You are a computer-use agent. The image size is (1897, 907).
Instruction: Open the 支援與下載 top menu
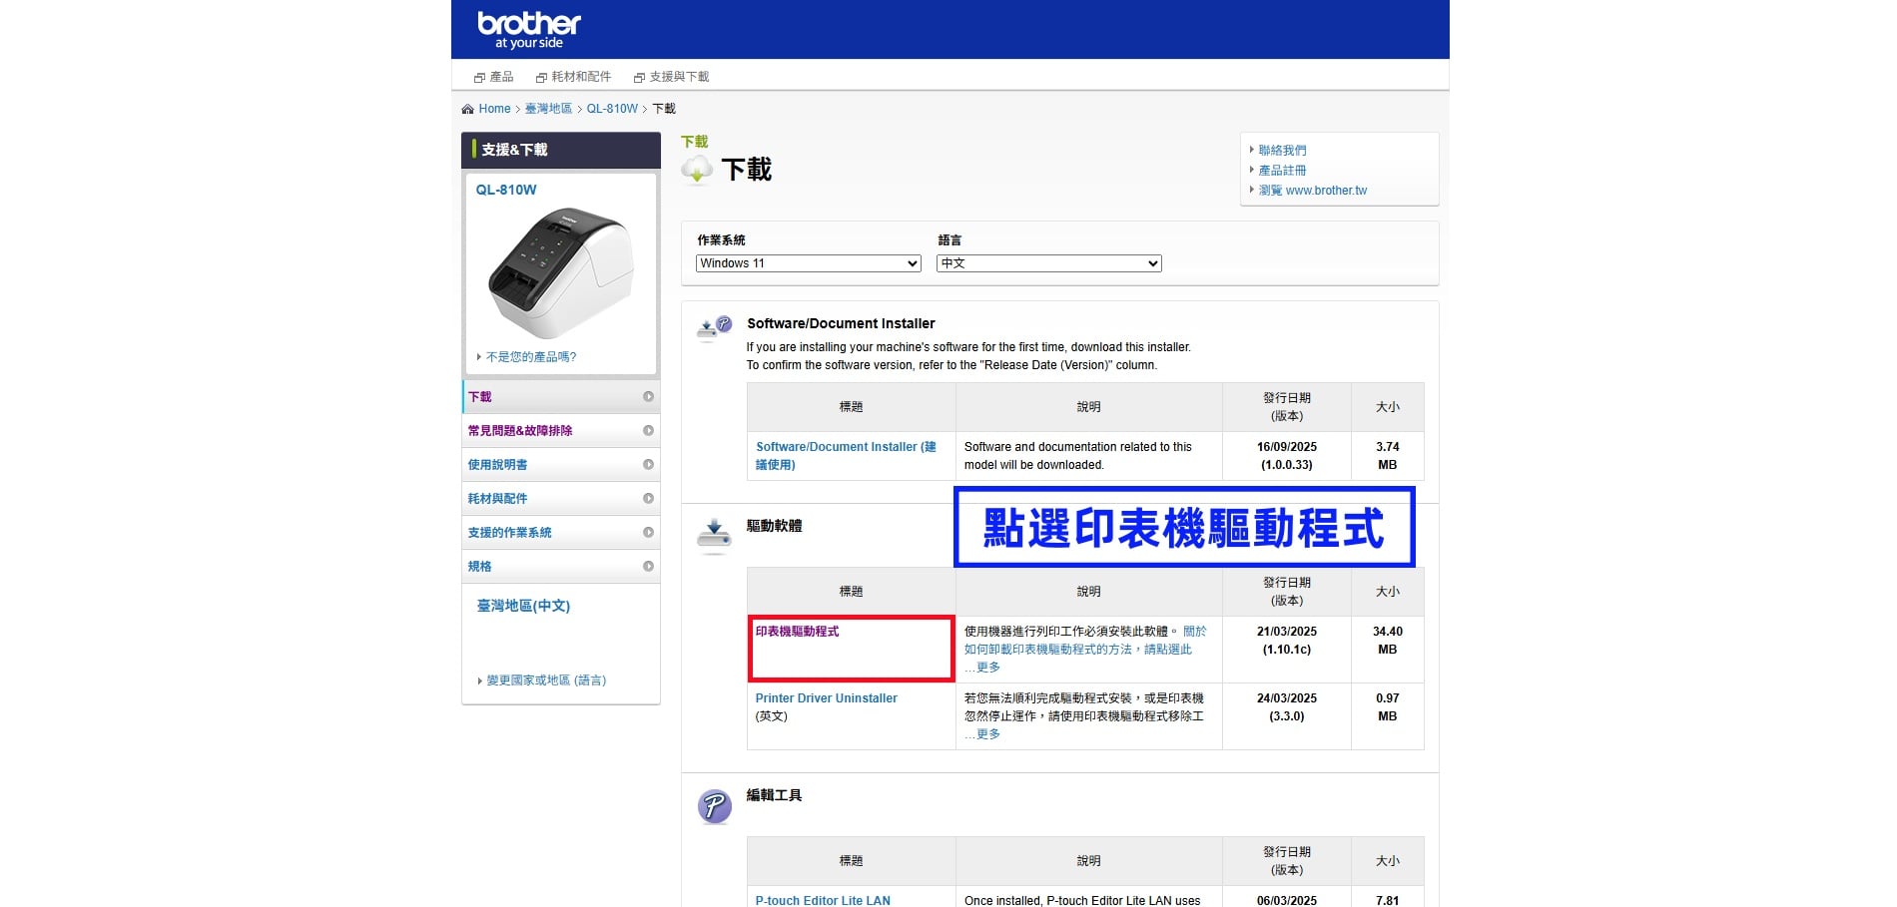pos(679,77)
